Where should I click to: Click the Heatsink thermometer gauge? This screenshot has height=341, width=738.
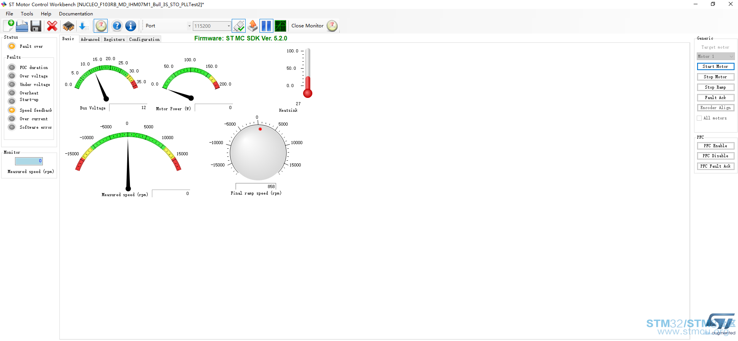(308, 73)
